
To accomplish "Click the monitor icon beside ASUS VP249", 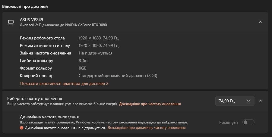I will point(11,22).
